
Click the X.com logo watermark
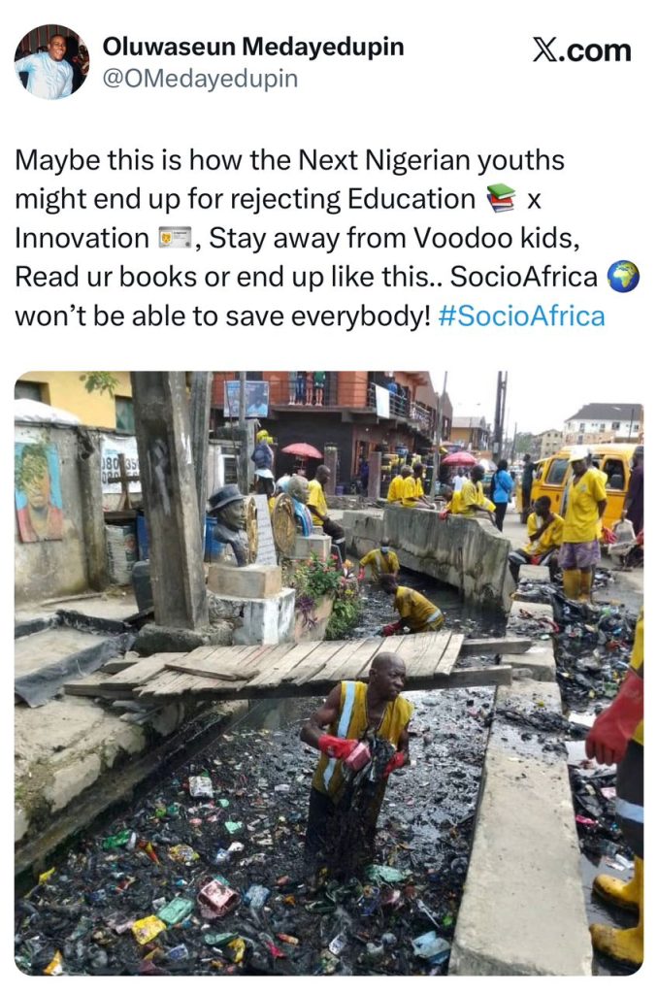(x=581, y=51)
